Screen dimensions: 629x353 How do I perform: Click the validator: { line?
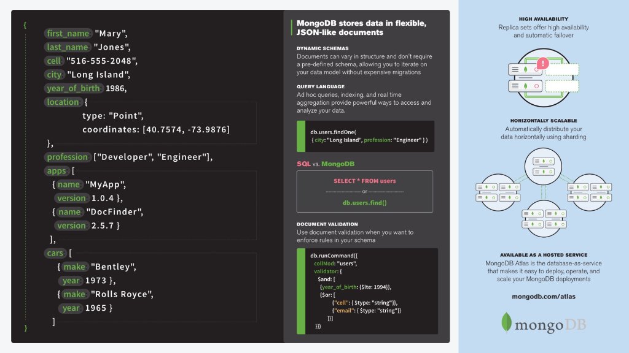[328, 271]
